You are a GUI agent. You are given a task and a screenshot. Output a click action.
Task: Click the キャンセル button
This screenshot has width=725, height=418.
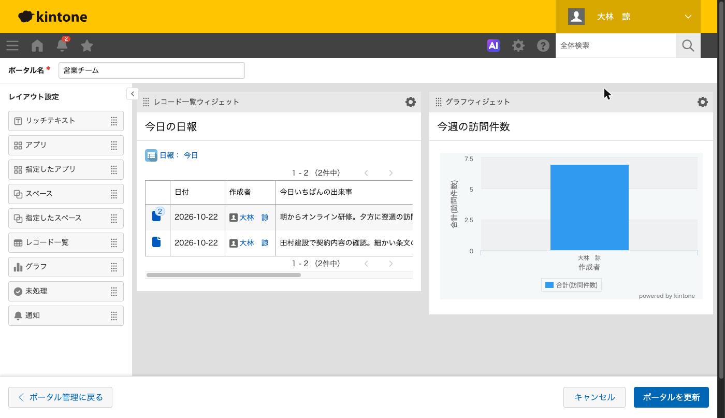coord(594,397)
